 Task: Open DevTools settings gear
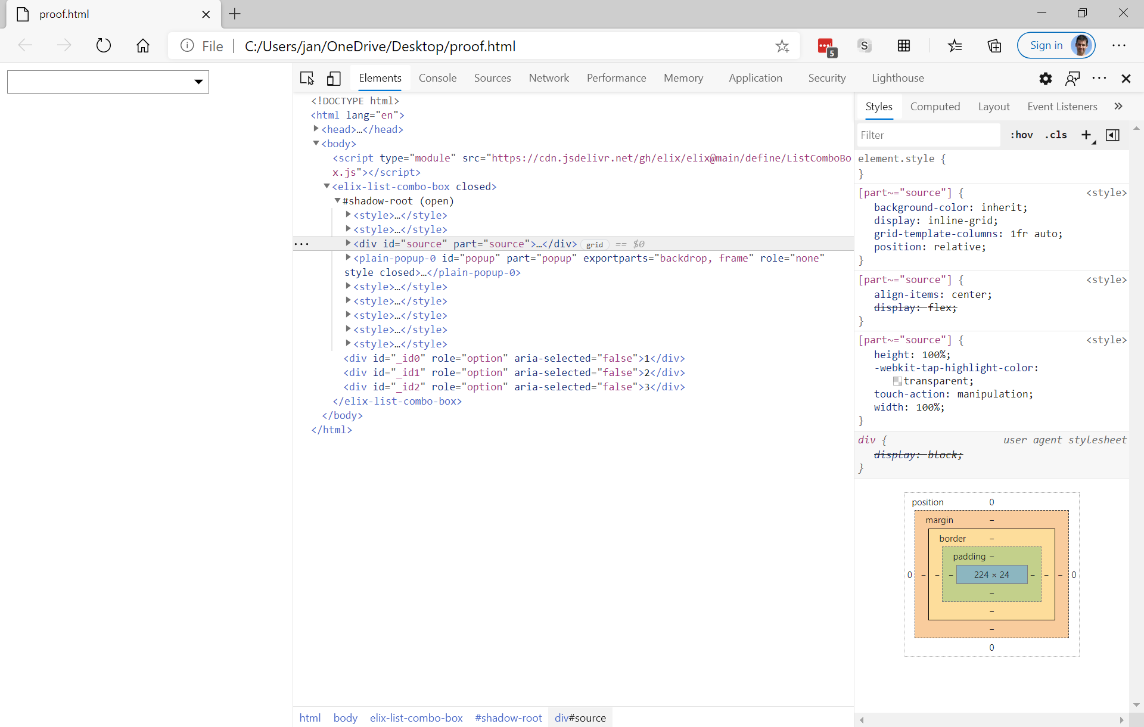coord(1046,78)
